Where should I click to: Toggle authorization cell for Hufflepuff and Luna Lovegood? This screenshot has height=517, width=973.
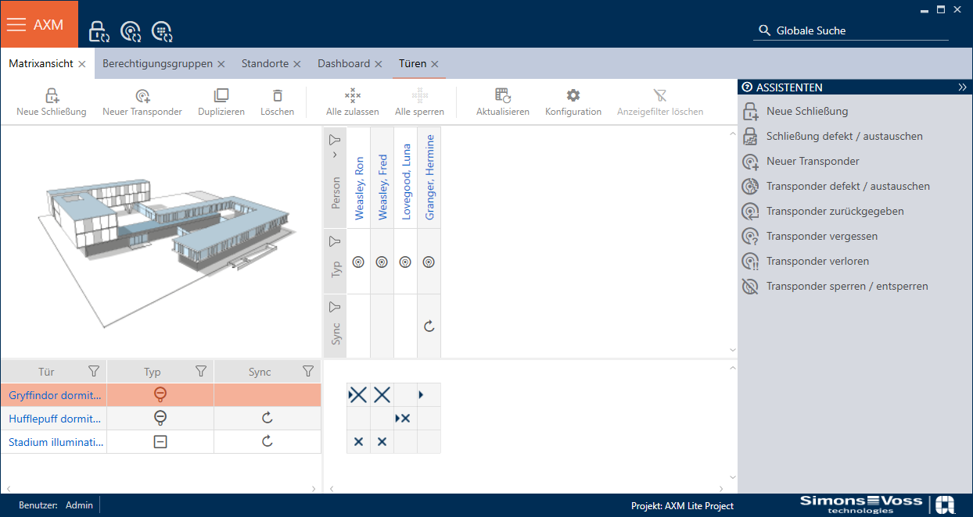coord(404,419)
